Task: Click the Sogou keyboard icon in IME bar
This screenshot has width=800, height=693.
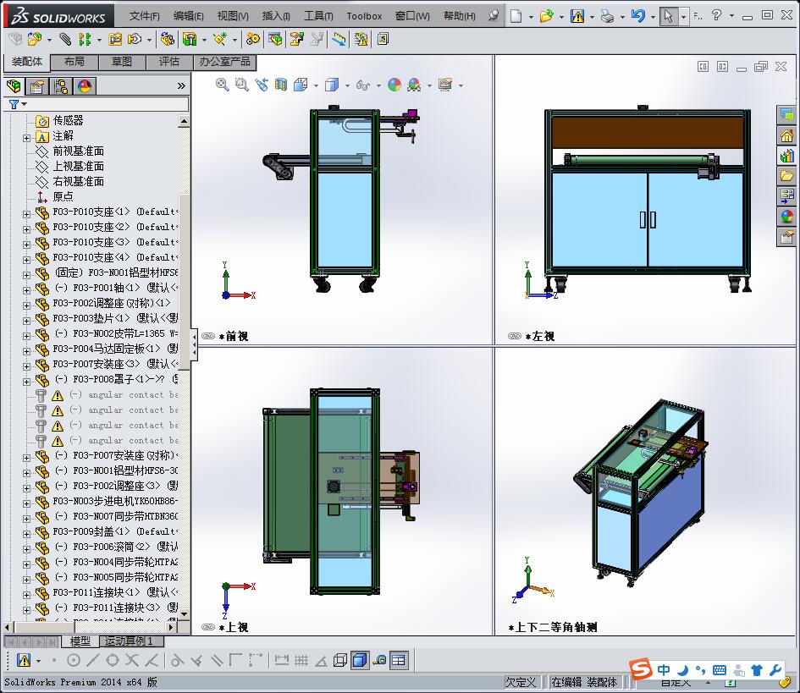Action: pyautogui.click(x=720, y=669)
